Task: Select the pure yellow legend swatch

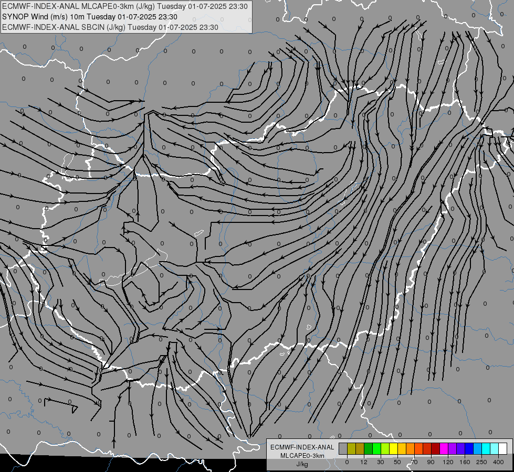Action: pos(394,448)
